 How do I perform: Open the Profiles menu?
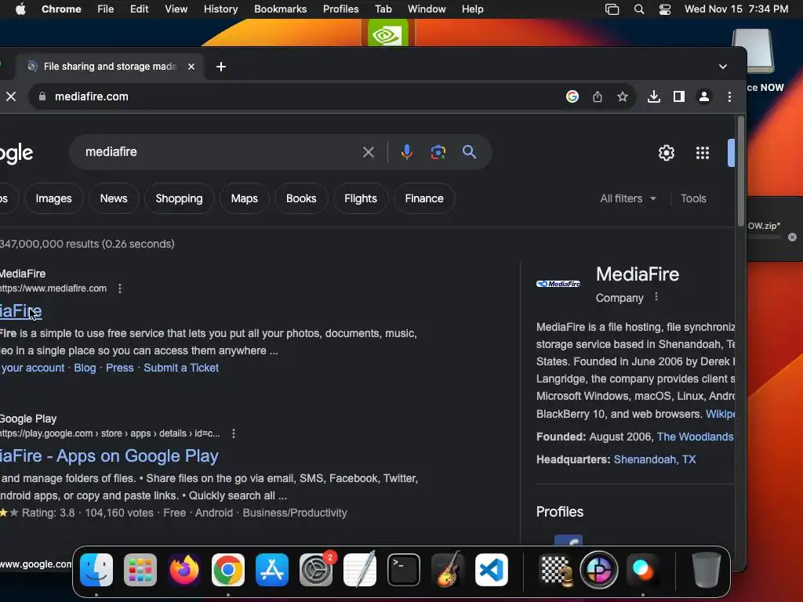point(340,9)
